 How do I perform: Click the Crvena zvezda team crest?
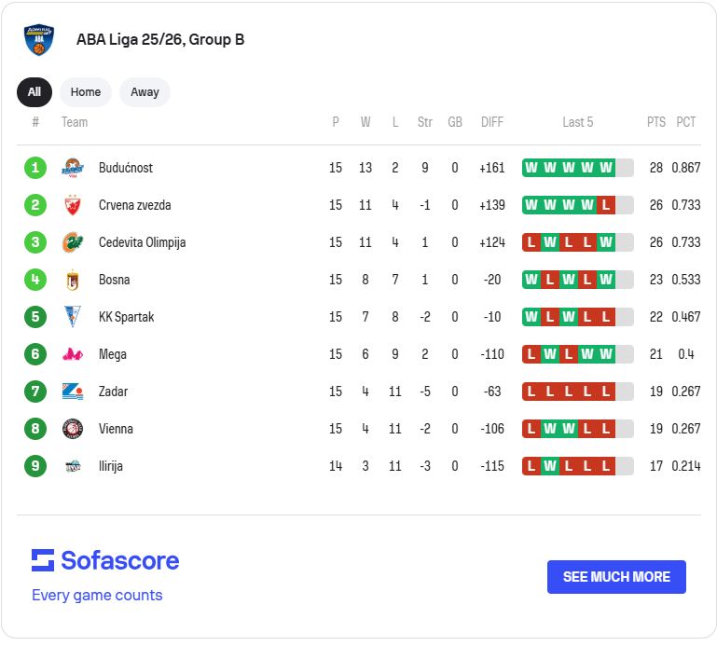(73, 205)
